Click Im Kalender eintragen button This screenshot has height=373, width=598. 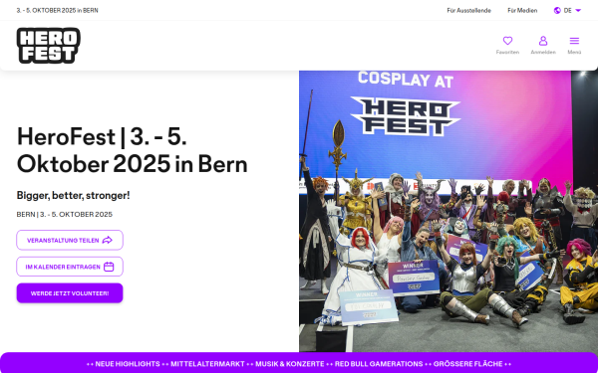click(x=70, y=267)
